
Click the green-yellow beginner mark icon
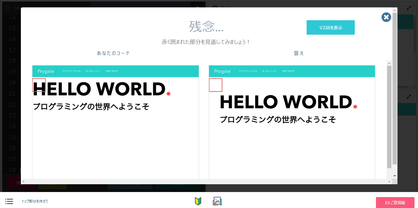[x=198, y=201]
